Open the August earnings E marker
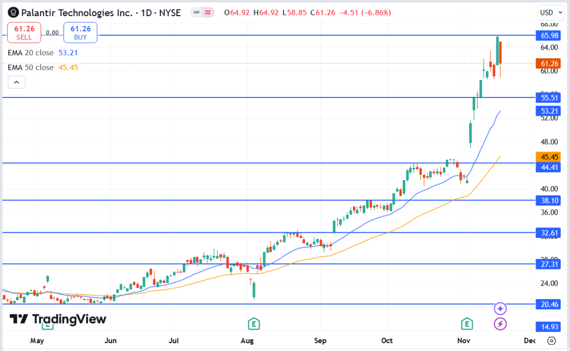The width and height of the screenshot is (570, 351). (254, 323)
